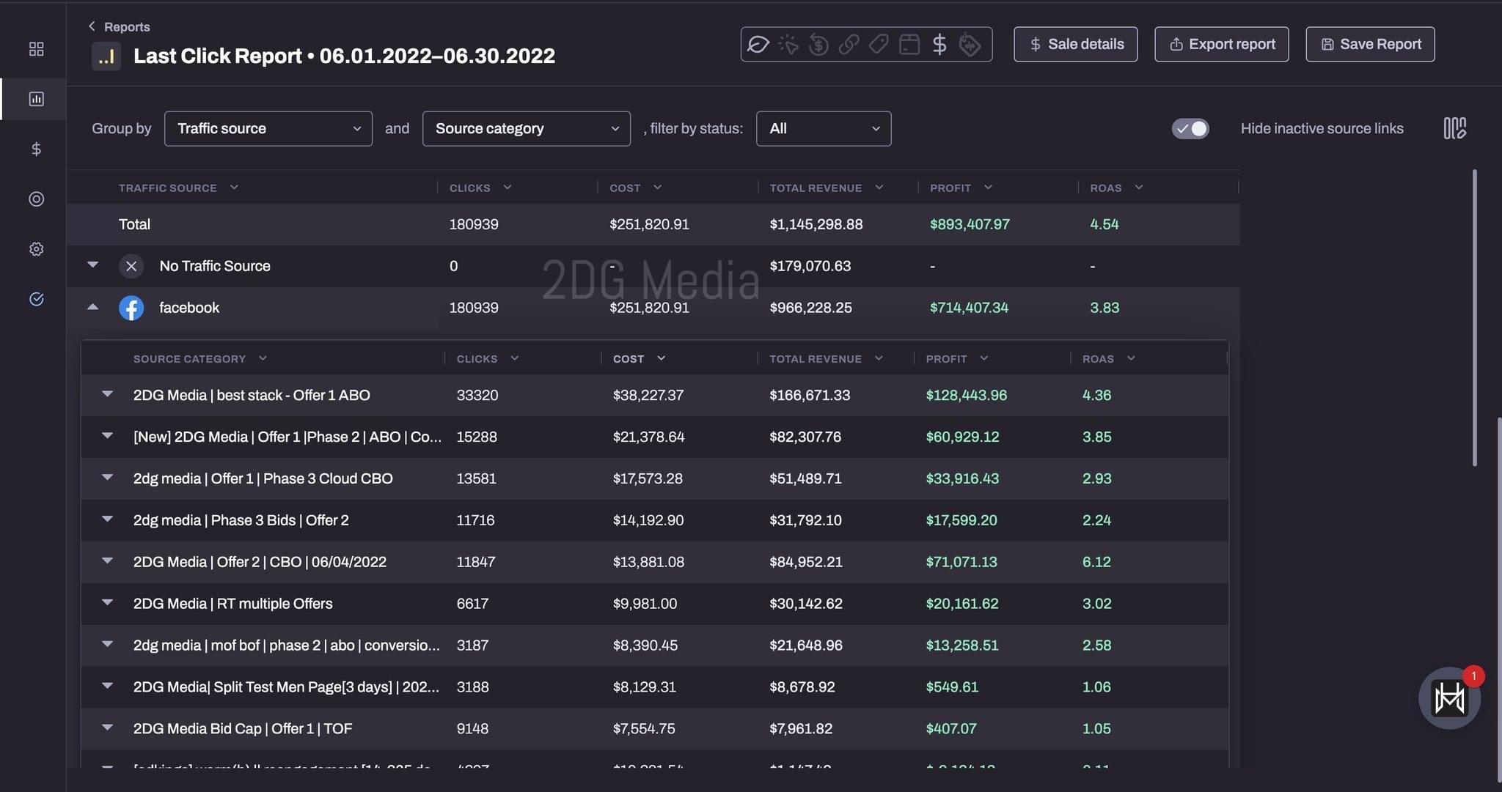
Task: Expand 2dg media Phase 3 Bids Offer 2 row
Action: (x=107, y=519)
